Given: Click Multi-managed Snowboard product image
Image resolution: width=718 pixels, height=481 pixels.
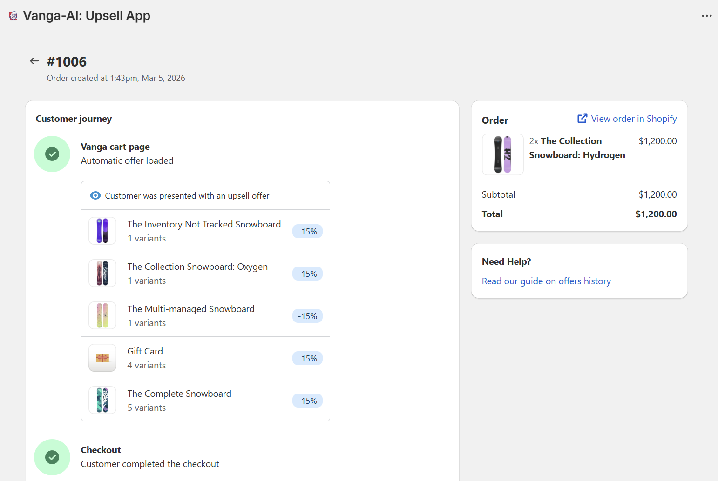Looking at the screenshot, I should pyautogui.click(x=102, y=315).
